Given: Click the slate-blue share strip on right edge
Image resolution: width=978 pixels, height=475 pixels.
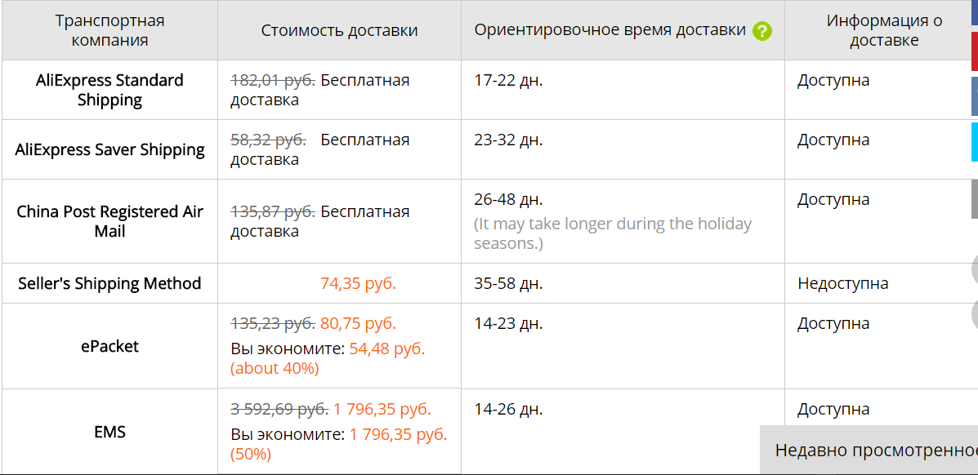Looking at the screenshot, I should 974,96.
